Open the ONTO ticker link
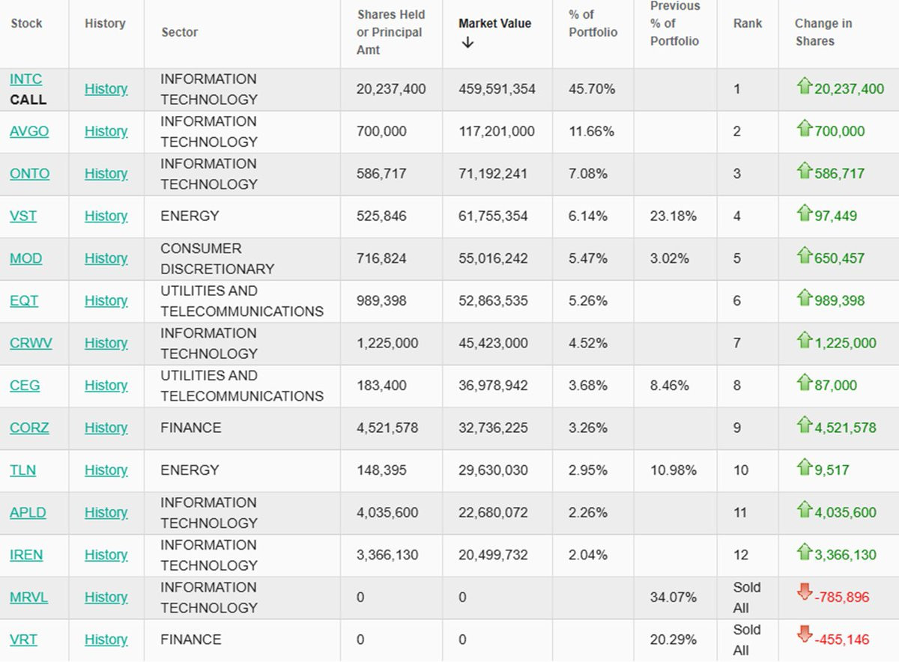The height and width of the screenshot is (662, 899). (x=29, y=174)
